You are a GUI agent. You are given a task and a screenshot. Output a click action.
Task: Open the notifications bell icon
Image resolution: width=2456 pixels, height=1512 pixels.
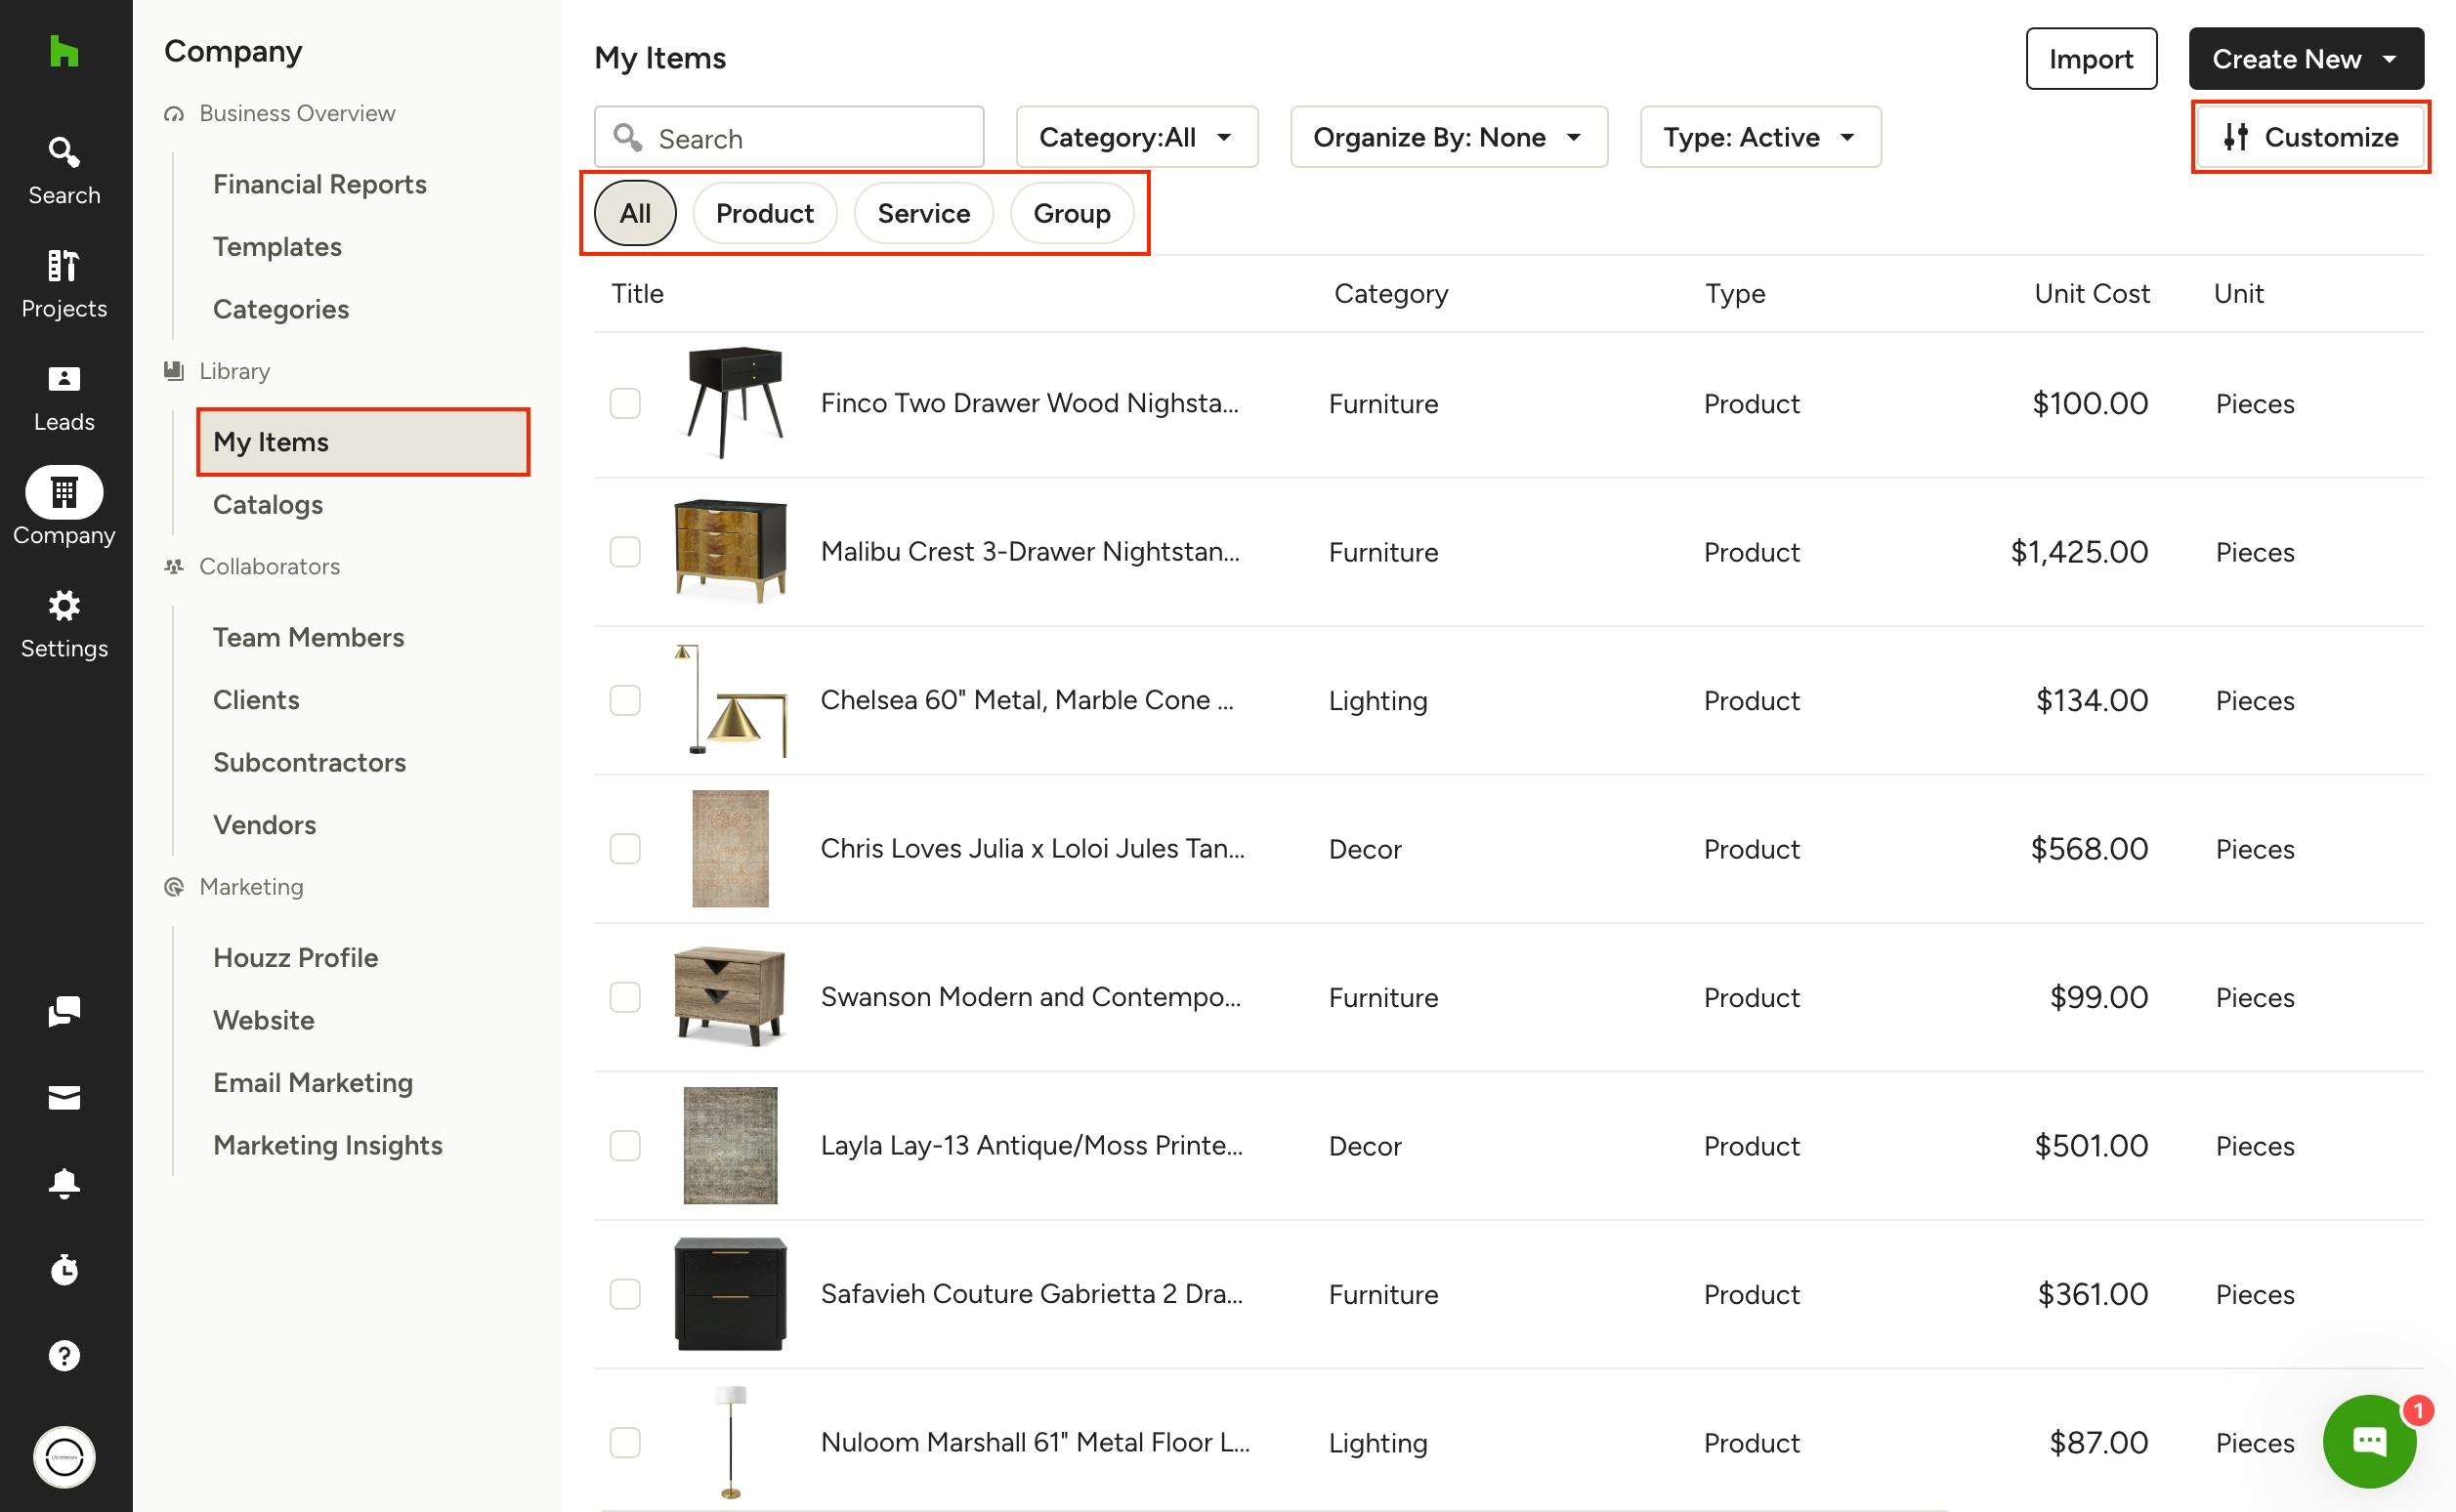click(x=64, y=1183)
